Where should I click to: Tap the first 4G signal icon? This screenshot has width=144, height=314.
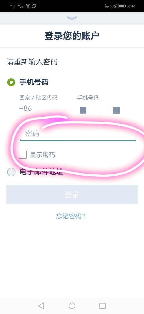13,6
